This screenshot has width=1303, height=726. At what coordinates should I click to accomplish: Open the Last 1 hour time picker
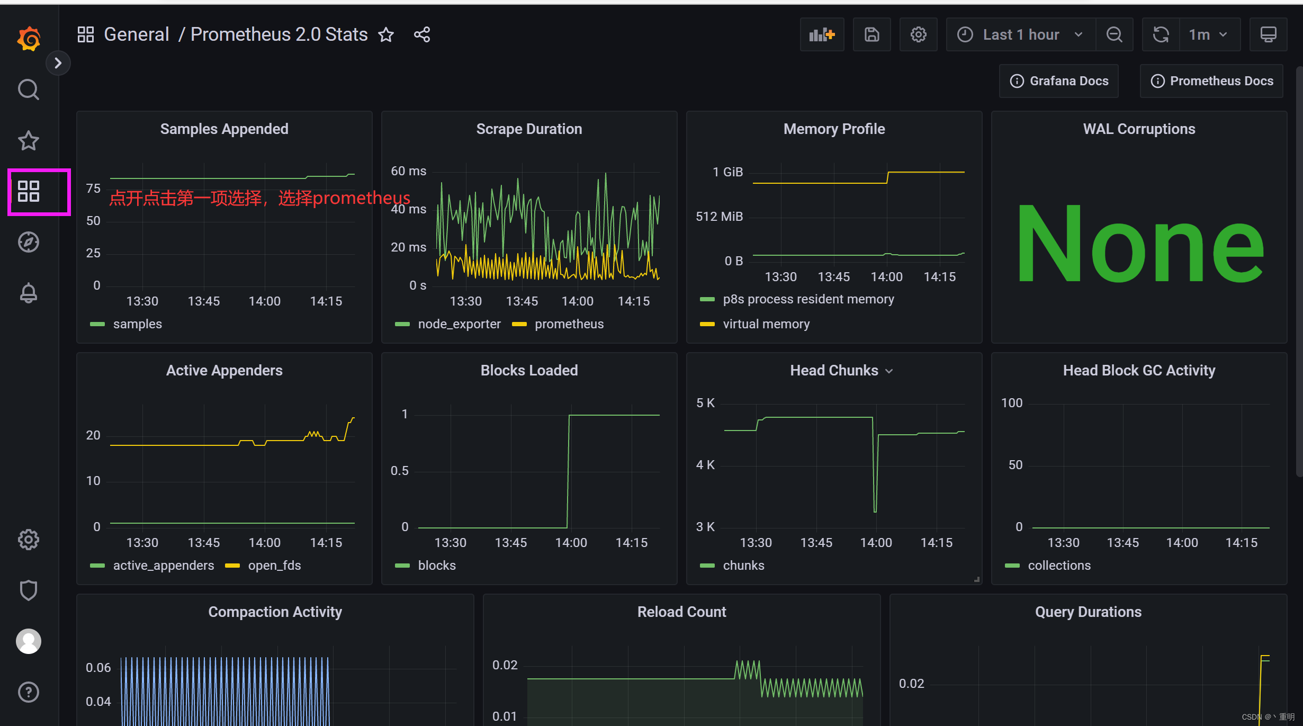tap(1021, 35)
